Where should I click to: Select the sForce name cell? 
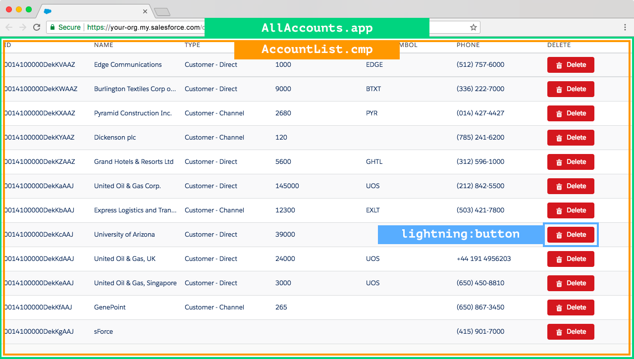pyautogui.click(x=104, y=332)
